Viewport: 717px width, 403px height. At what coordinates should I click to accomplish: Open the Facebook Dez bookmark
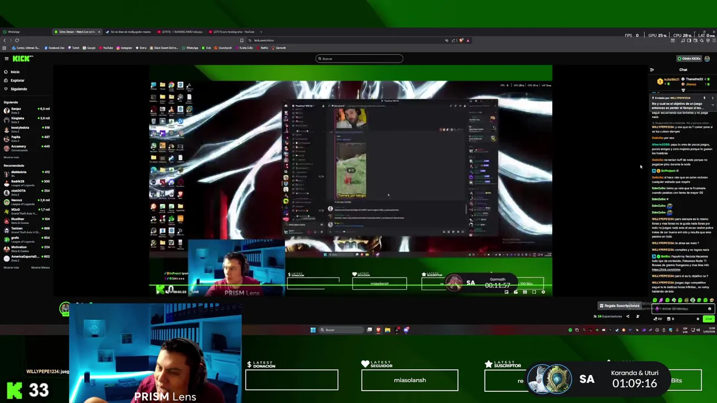(55, 48)
